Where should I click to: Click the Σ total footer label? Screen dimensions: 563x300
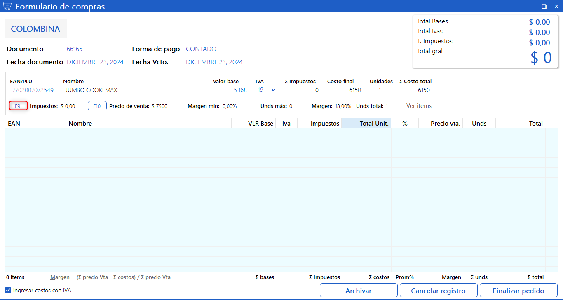(535, 277)
